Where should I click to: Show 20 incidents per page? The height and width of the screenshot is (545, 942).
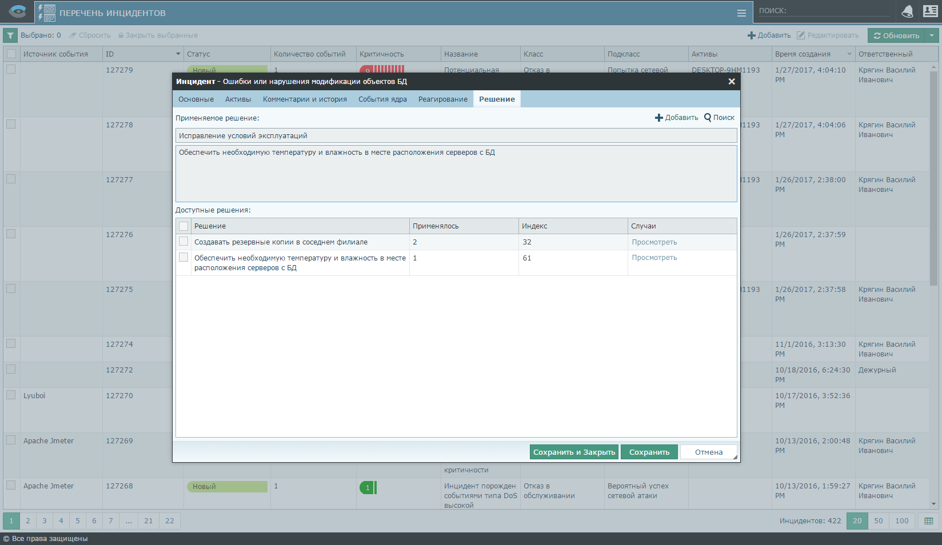coord(857,521)
